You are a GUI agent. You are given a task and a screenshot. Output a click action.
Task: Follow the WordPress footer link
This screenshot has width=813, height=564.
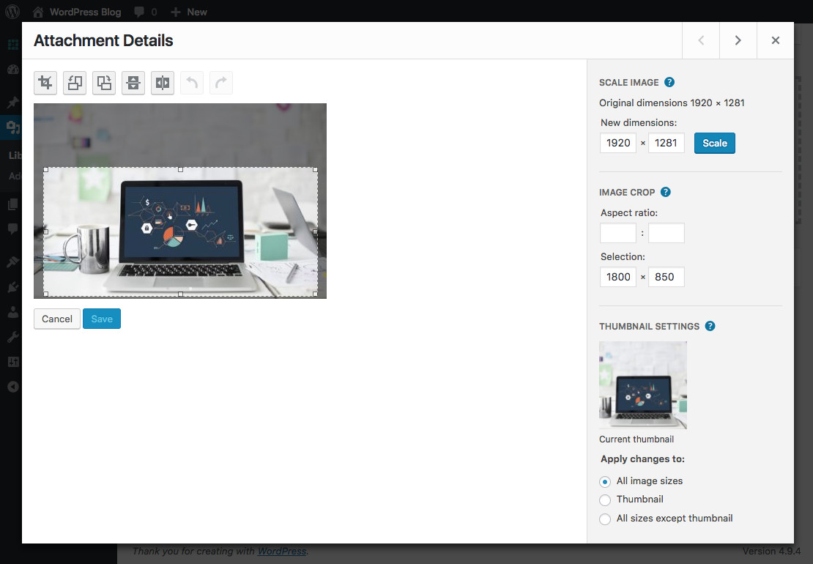click(x=281, y=551)
